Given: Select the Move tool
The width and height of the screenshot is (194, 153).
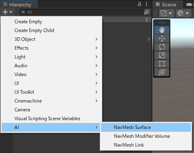Looking at the screenshot, I should (x=162, y=38).
